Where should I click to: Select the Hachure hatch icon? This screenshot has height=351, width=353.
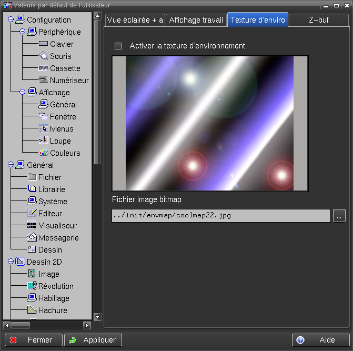pos(32,310)
